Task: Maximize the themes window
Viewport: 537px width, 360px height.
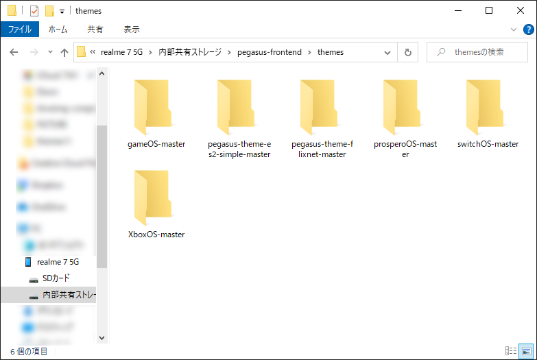Action: click(x=489, y=10)
